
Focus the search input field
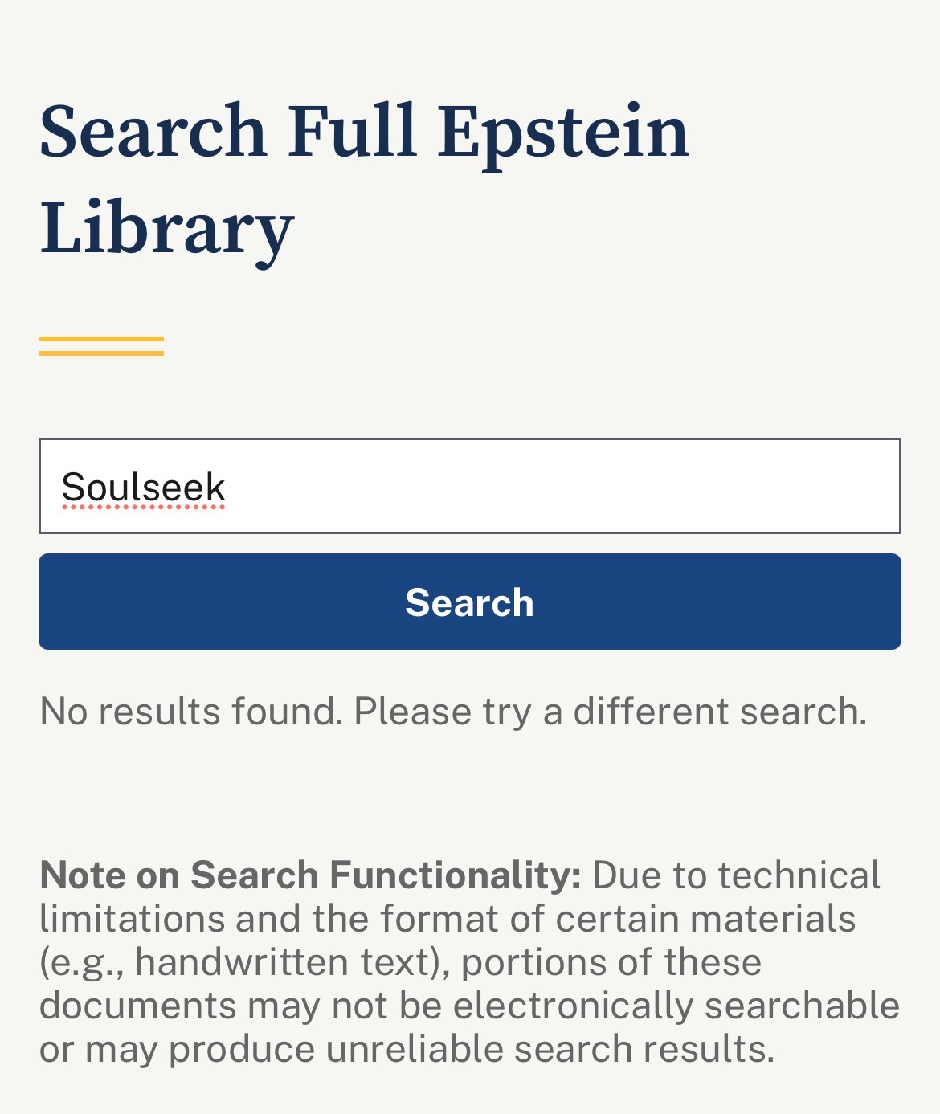tap(469, 486)
